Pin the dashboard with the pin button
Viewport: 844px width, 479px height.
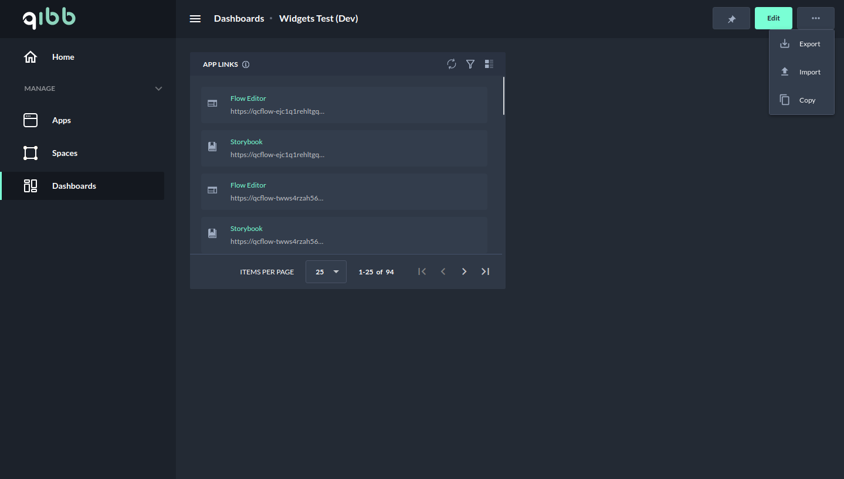[x=731, y=18]
